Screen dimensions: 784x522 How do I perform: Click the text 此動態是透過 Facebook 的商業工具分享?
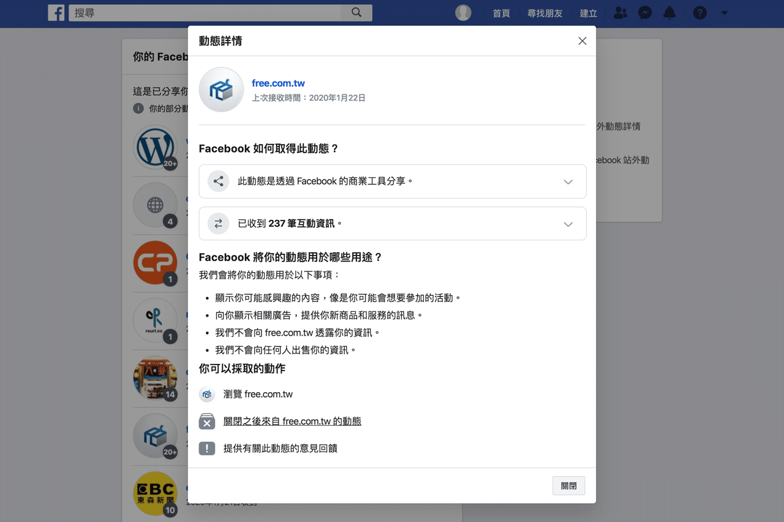pyautogui.click(x=325, y=181)
